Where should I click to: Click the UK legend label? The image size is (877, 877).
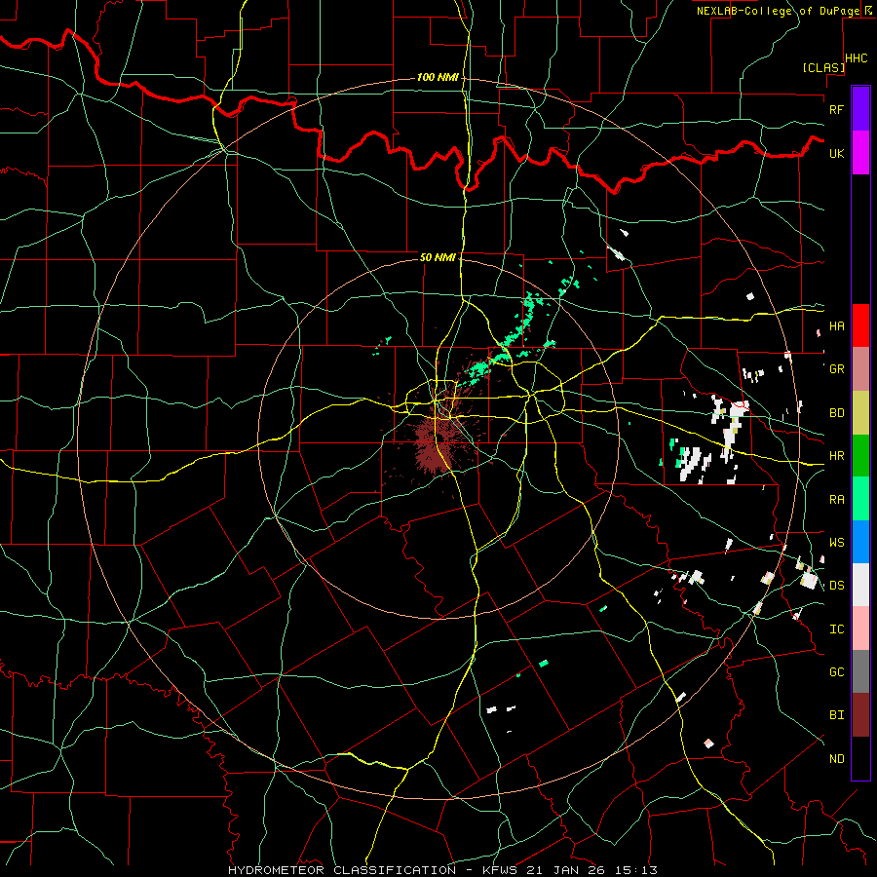pyautogui.click(x=836, y=153)
